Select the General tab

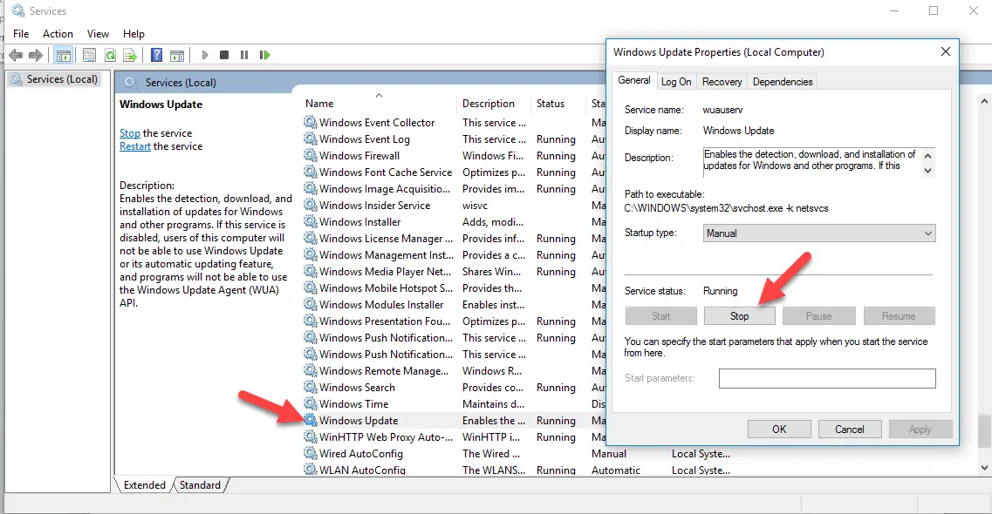tap(634, 80)
